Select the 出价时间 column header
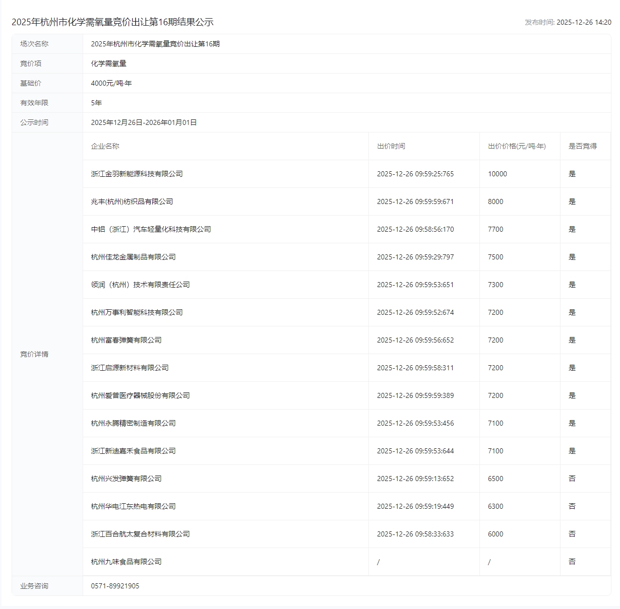 391,146
